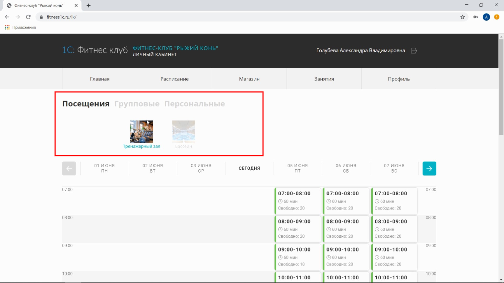Click the Тренажерный зал label link
The image size is (504, 283).
(142, 146)
